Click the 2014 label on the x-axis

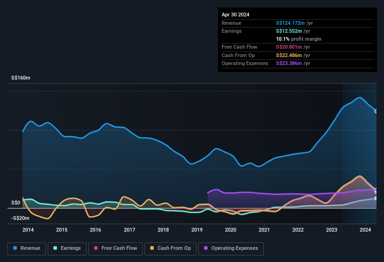28,230
